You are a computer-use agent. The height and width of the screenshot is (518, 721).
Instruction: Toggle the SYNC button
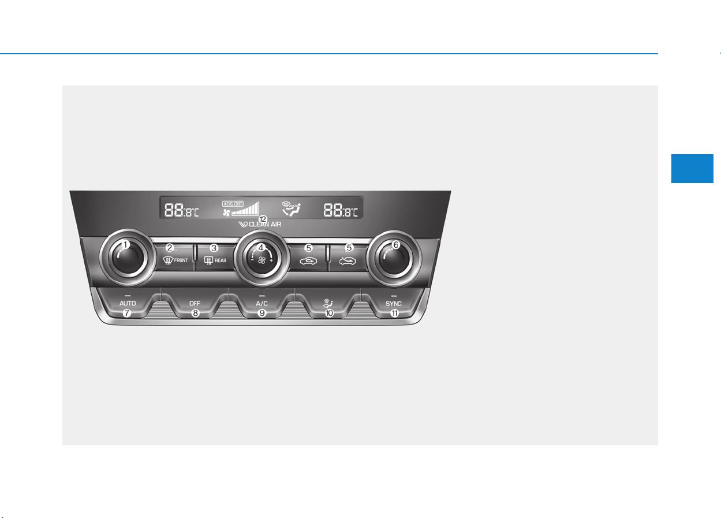click(x=394, y=303)
